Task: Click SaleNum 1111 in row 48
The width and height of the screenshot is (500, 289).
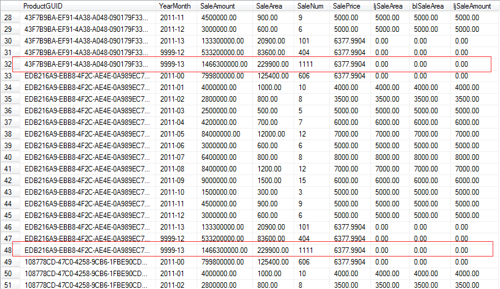Action: (306, 250)
